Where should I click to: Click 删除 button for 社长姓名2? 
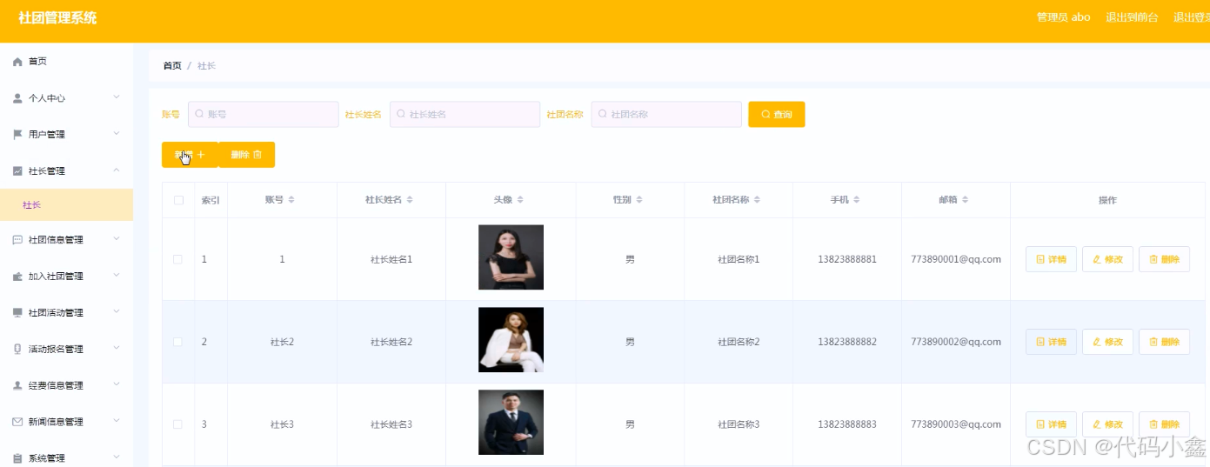pos(1164,342)
